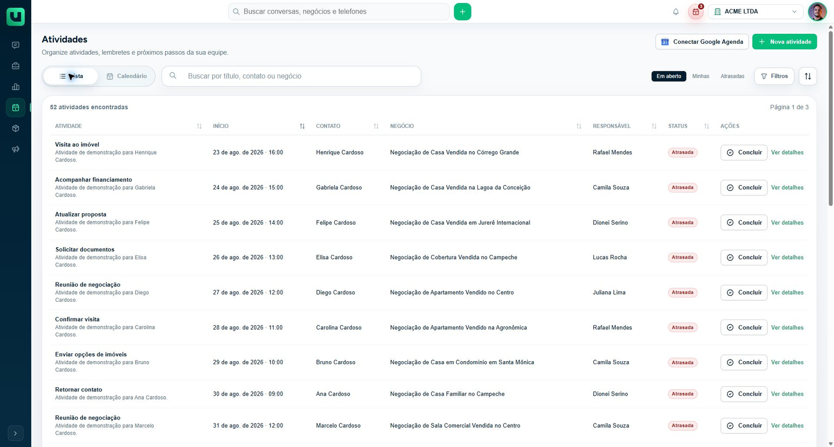Click the sort order arrows button next to Filtros

(x=808, y=76)
